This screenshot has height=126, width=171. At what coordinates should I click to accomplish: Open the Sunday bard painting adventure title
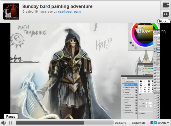(x=57, y=6)
